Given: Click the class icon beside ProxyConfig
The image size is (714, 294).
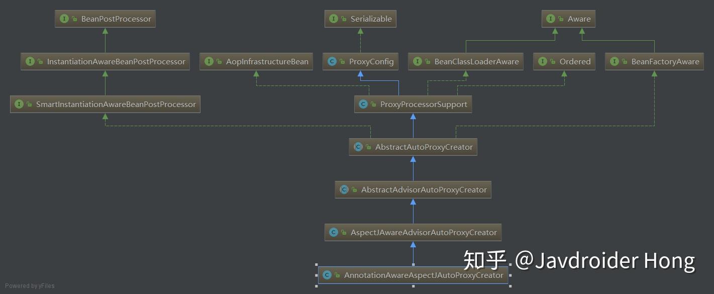Looking at the screenshot, I should click(x=331, y=61).
